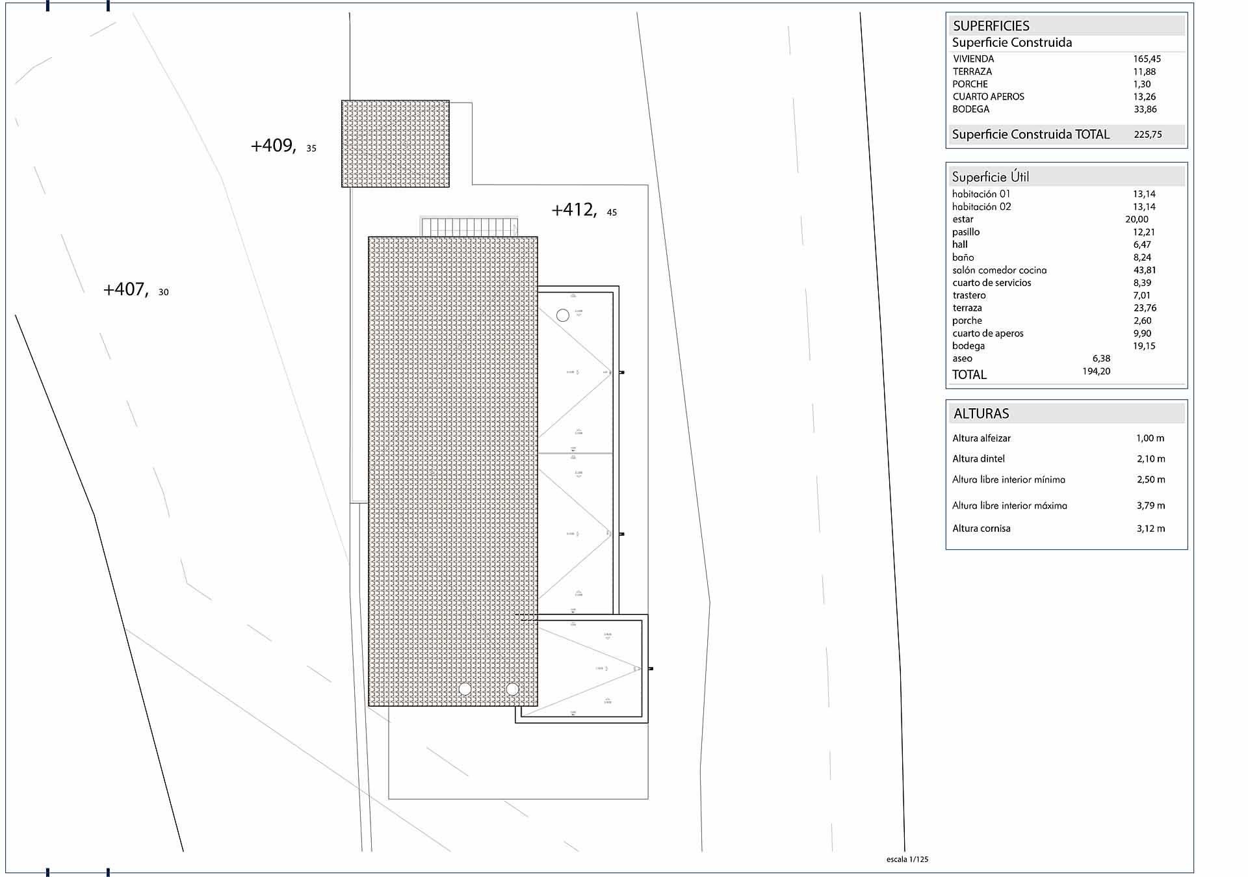1248x877 pixels.
Task: Click the railing grid above main roof
Action: pos(469,227)
